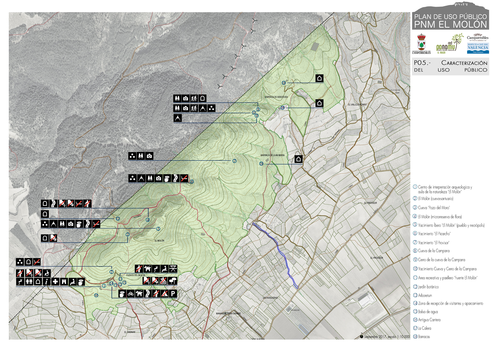This screenshot has width=496, height=351.
Task: Select numbered marker 17 on the map
Action: [118, 219]
